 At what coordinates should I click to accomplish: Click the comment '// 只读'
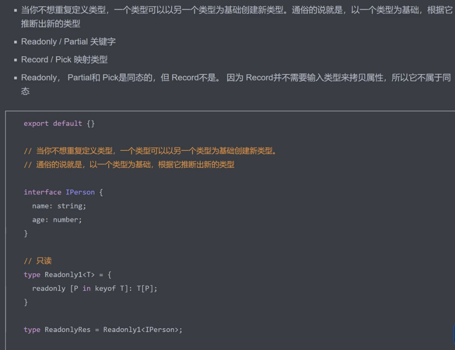[x=38, y=261]
